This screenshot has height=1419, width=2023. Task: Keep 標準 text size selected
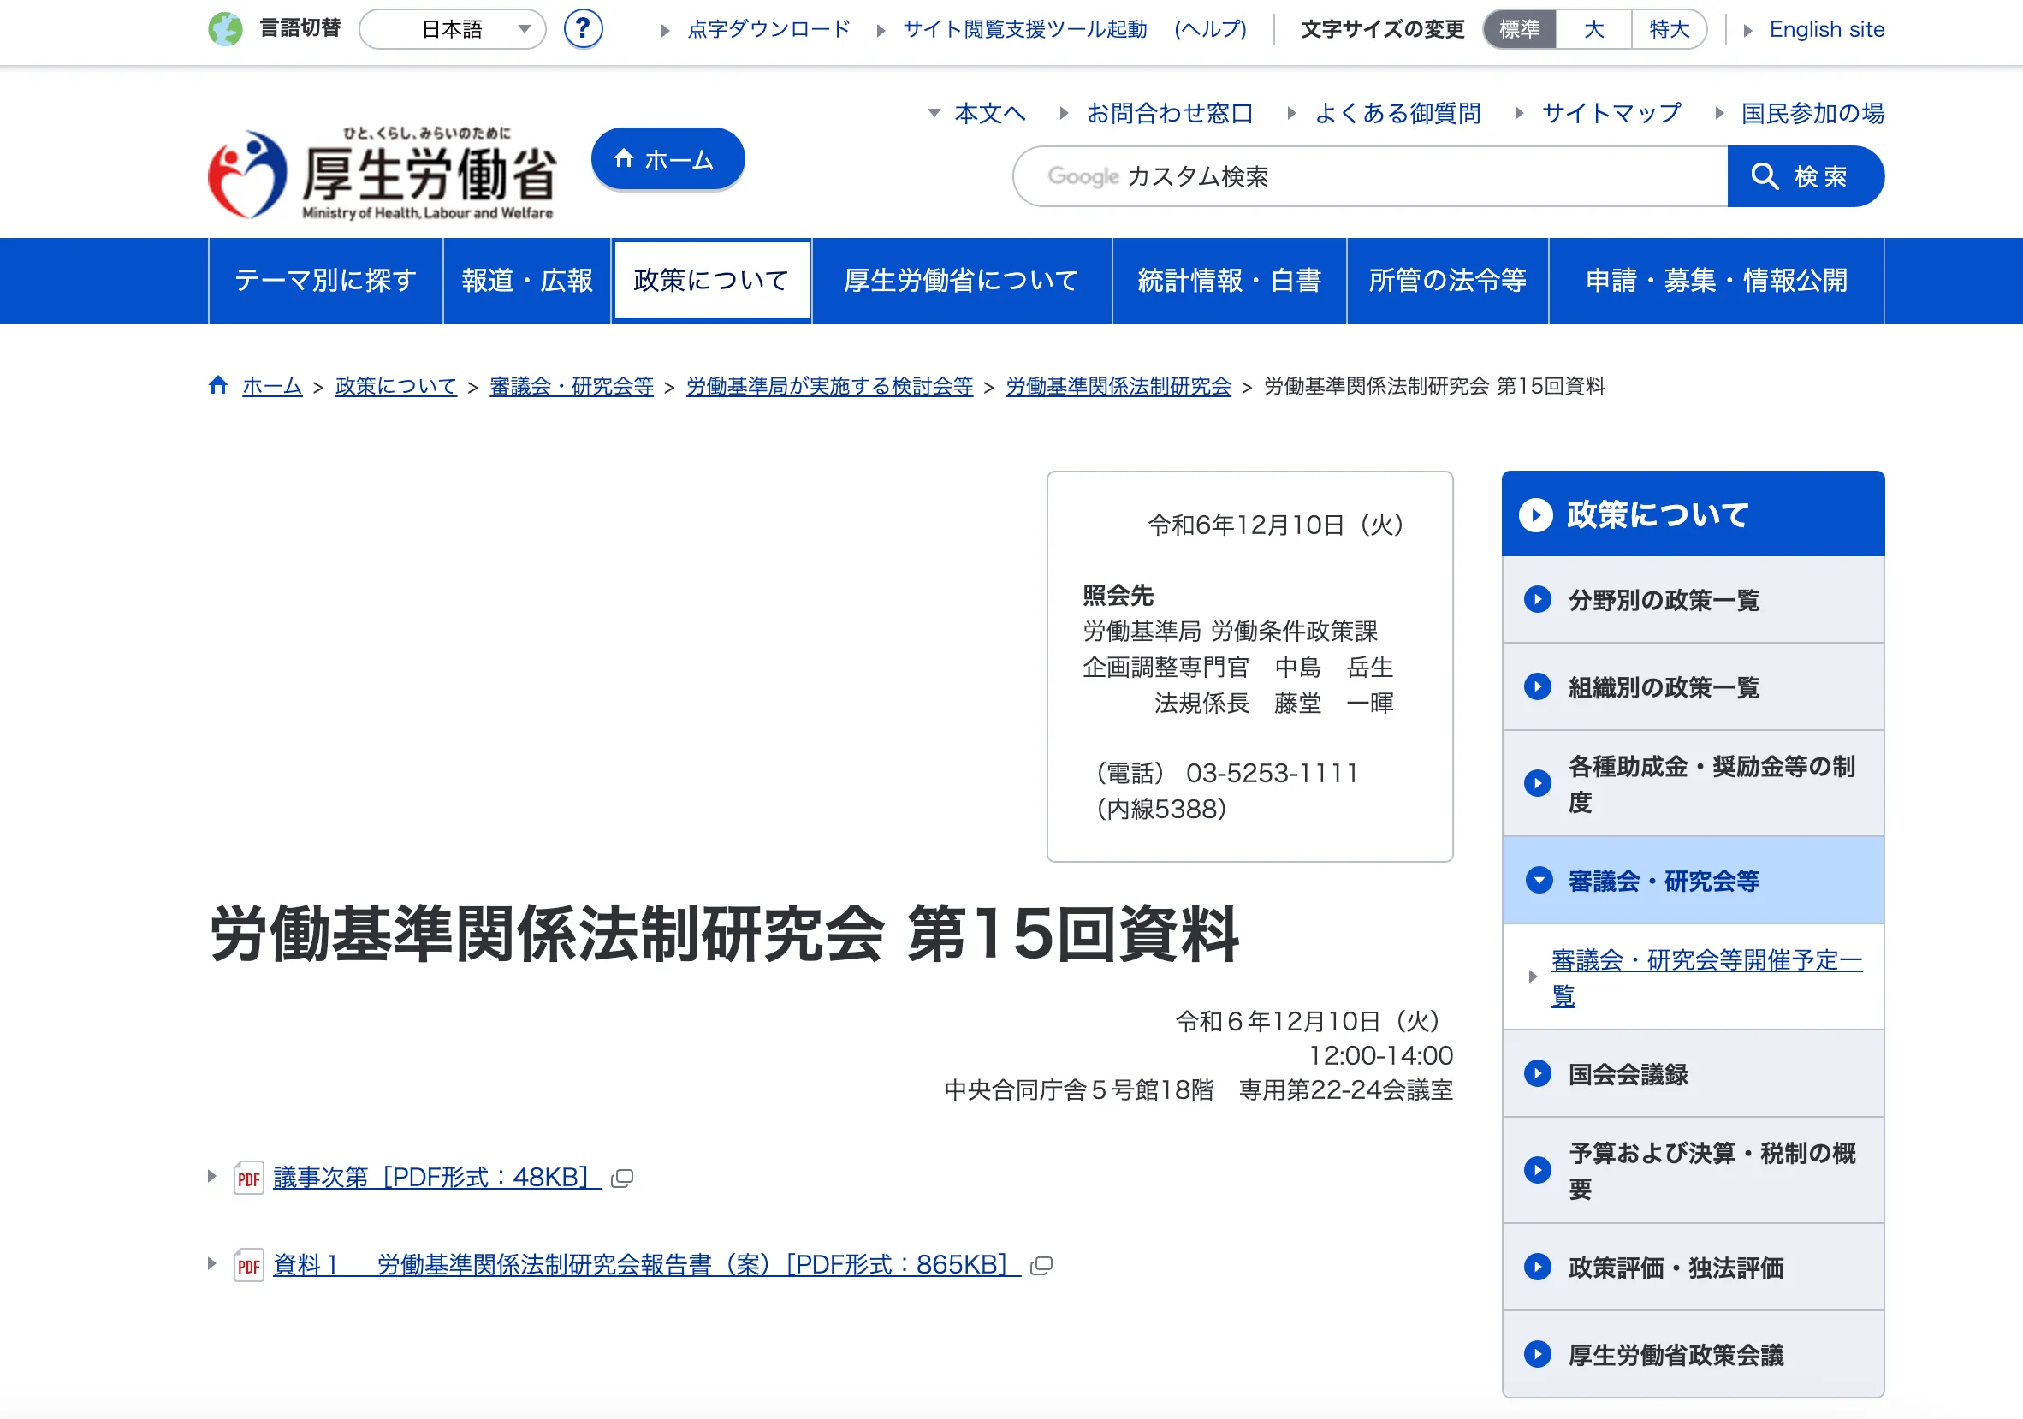click(1518, 28)
